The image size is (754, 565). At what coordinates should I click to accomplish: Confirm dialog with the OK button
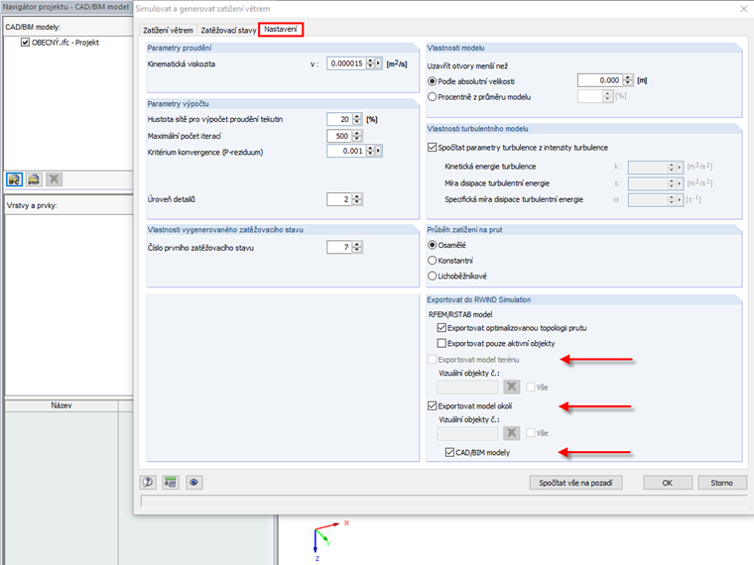pyautogui.click(x=668, y=483)
